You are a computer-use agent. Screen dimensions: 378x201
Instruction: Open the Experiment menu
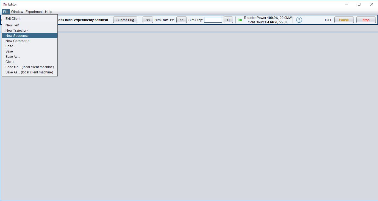point(34,12)
